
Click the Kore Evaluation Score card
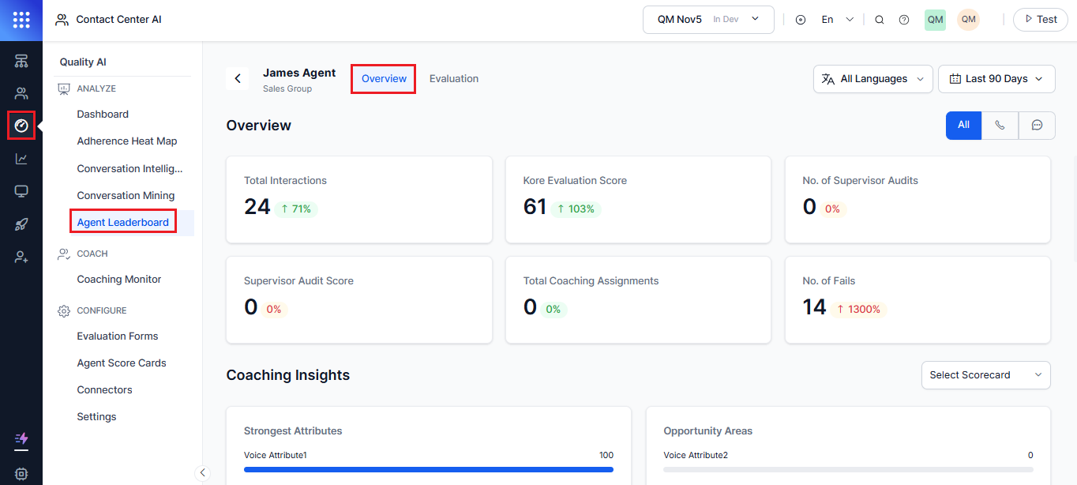coord(638,199)
